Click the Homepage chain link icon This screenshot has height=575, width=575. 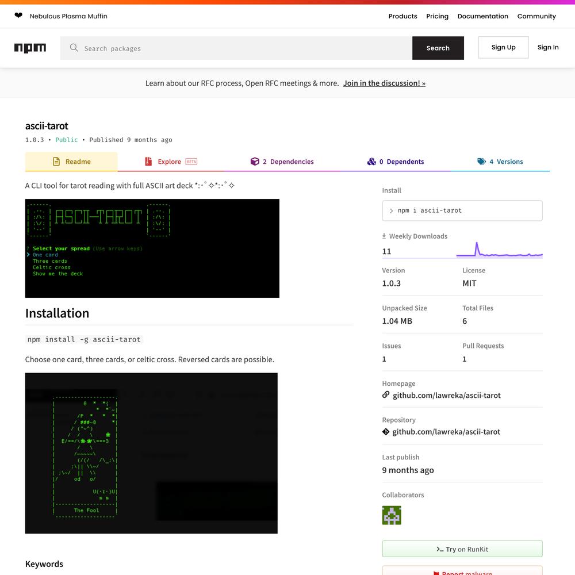coord(386,394)
